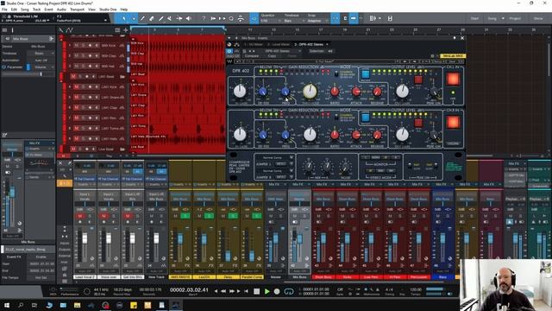Select the Bend tool
The width and height of the screenshot is (552, 311).
point(179,18)
